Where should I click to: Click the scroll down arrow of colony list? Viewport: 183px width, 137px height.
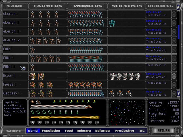(178, 93)
